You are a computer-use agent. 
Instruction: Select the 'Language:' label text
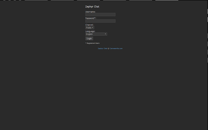[x=90, y=31]
